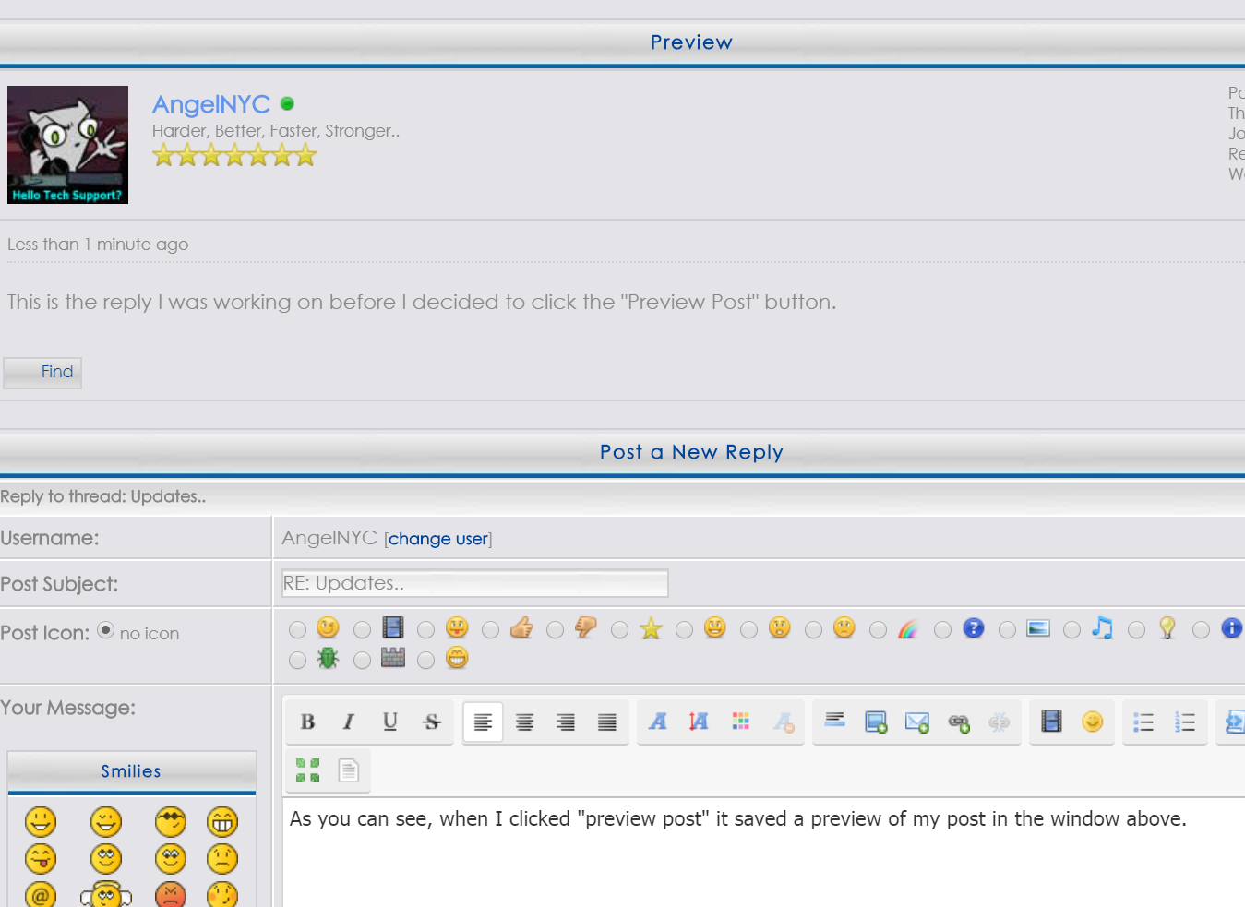Insert a smiley from the editor toolbar

1092,722
